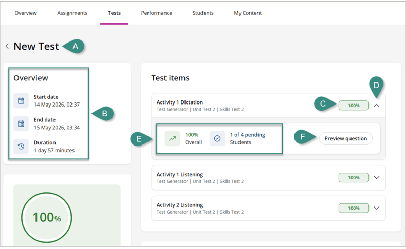Select the Tests tab

click(114, 13)
